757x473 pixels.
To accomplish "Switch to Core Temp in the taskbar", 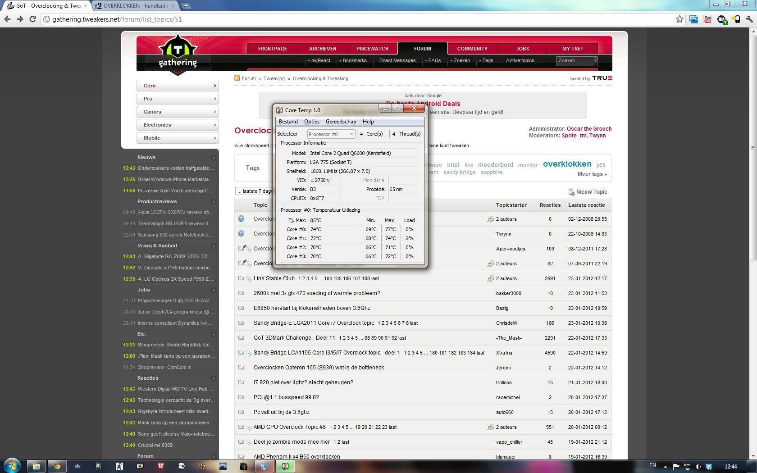I will [285, 466].
